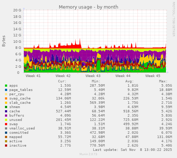Image resolution: width=177 pixels, height=158 pixels.
Task: Click the olive active legend swatch
Action: click(x=6, y=141)
